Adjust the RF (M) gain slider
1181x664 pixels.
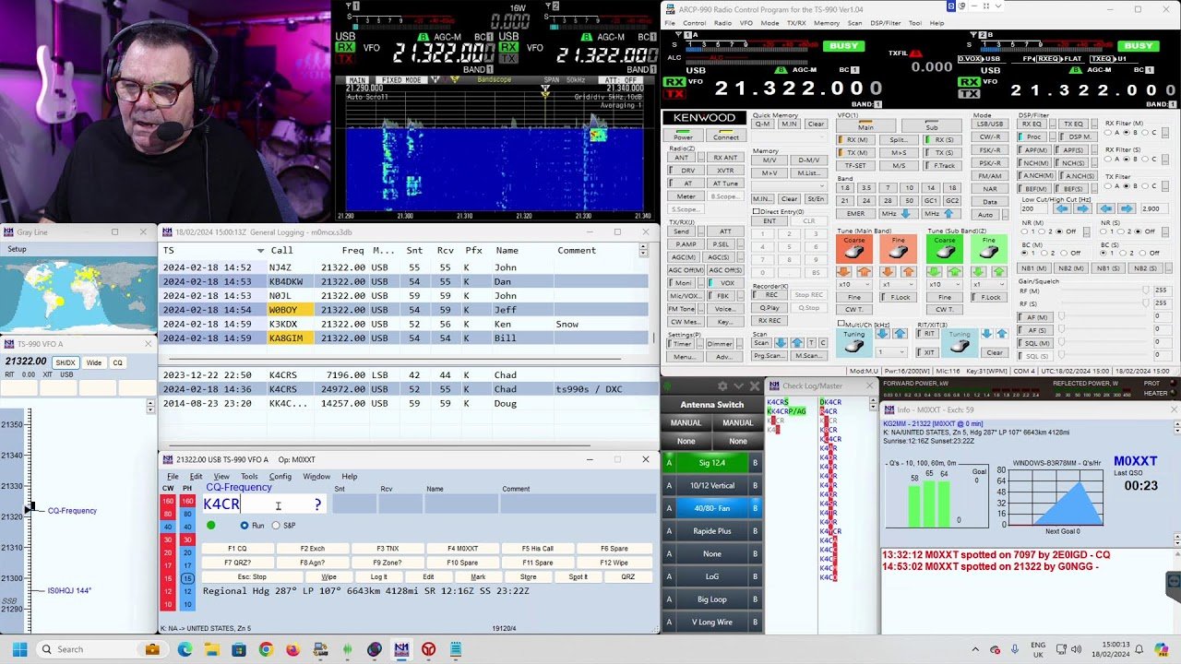[1103, 290]
